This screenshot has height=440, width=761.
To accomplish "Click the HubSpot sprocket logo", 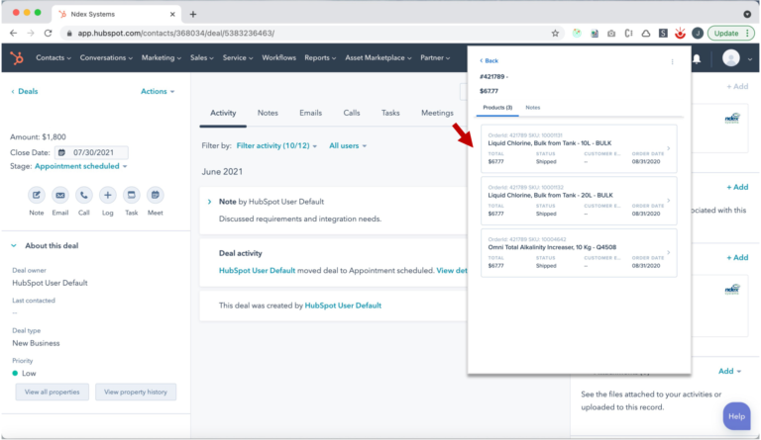I will (x=17, y=58).
